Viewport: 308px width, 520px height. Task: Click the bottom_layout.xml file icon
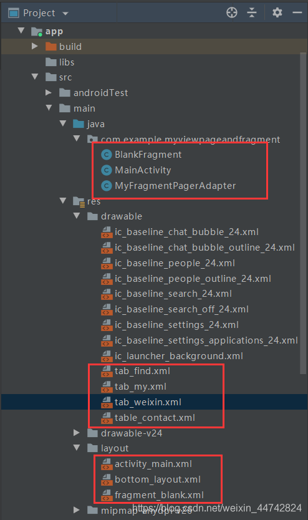107,479
